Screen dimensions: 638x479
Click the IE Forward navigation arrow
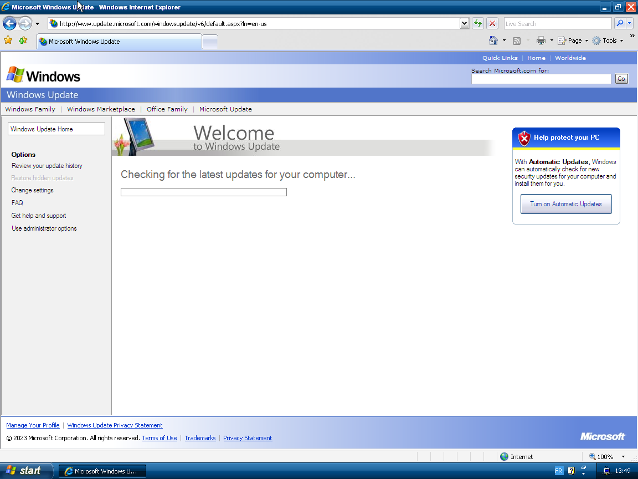(x=25, y=24)
